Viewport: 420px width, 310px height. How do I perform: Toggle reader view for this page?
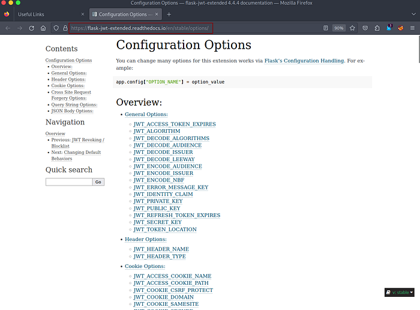(326, 28)
